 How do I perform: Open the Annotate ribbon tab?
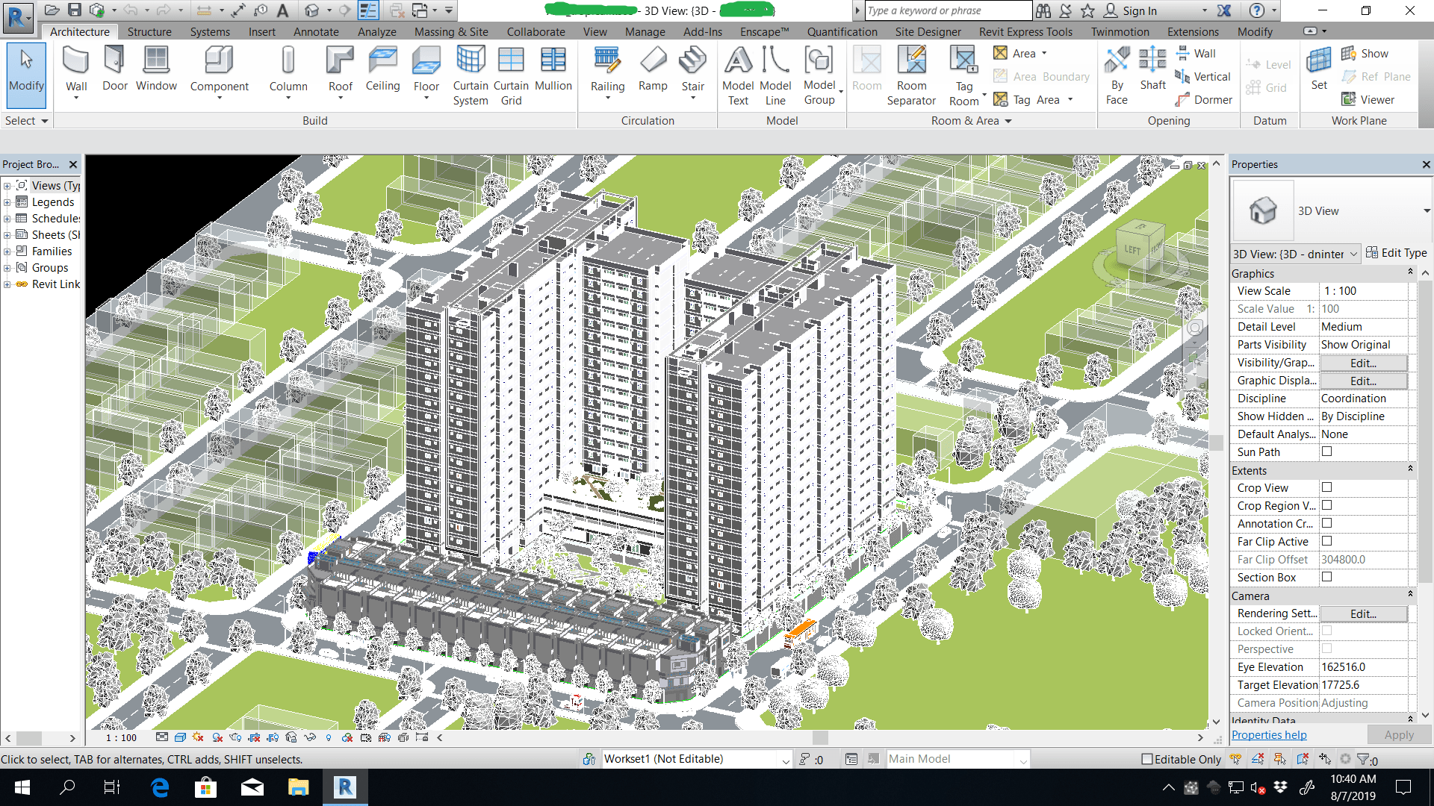tap(316, 32)
